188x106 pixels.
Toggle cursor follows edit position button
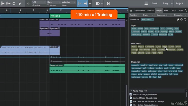[90, 3]
